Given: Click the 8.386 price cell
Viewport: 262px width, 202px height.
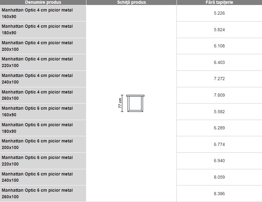Looking at the screenshot, I should coord(219,194).
